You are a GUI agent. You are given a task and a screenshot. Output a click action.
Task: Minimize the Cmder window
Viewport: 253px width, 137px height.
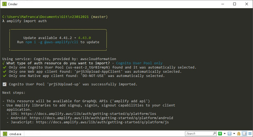(x=223, y=4)
